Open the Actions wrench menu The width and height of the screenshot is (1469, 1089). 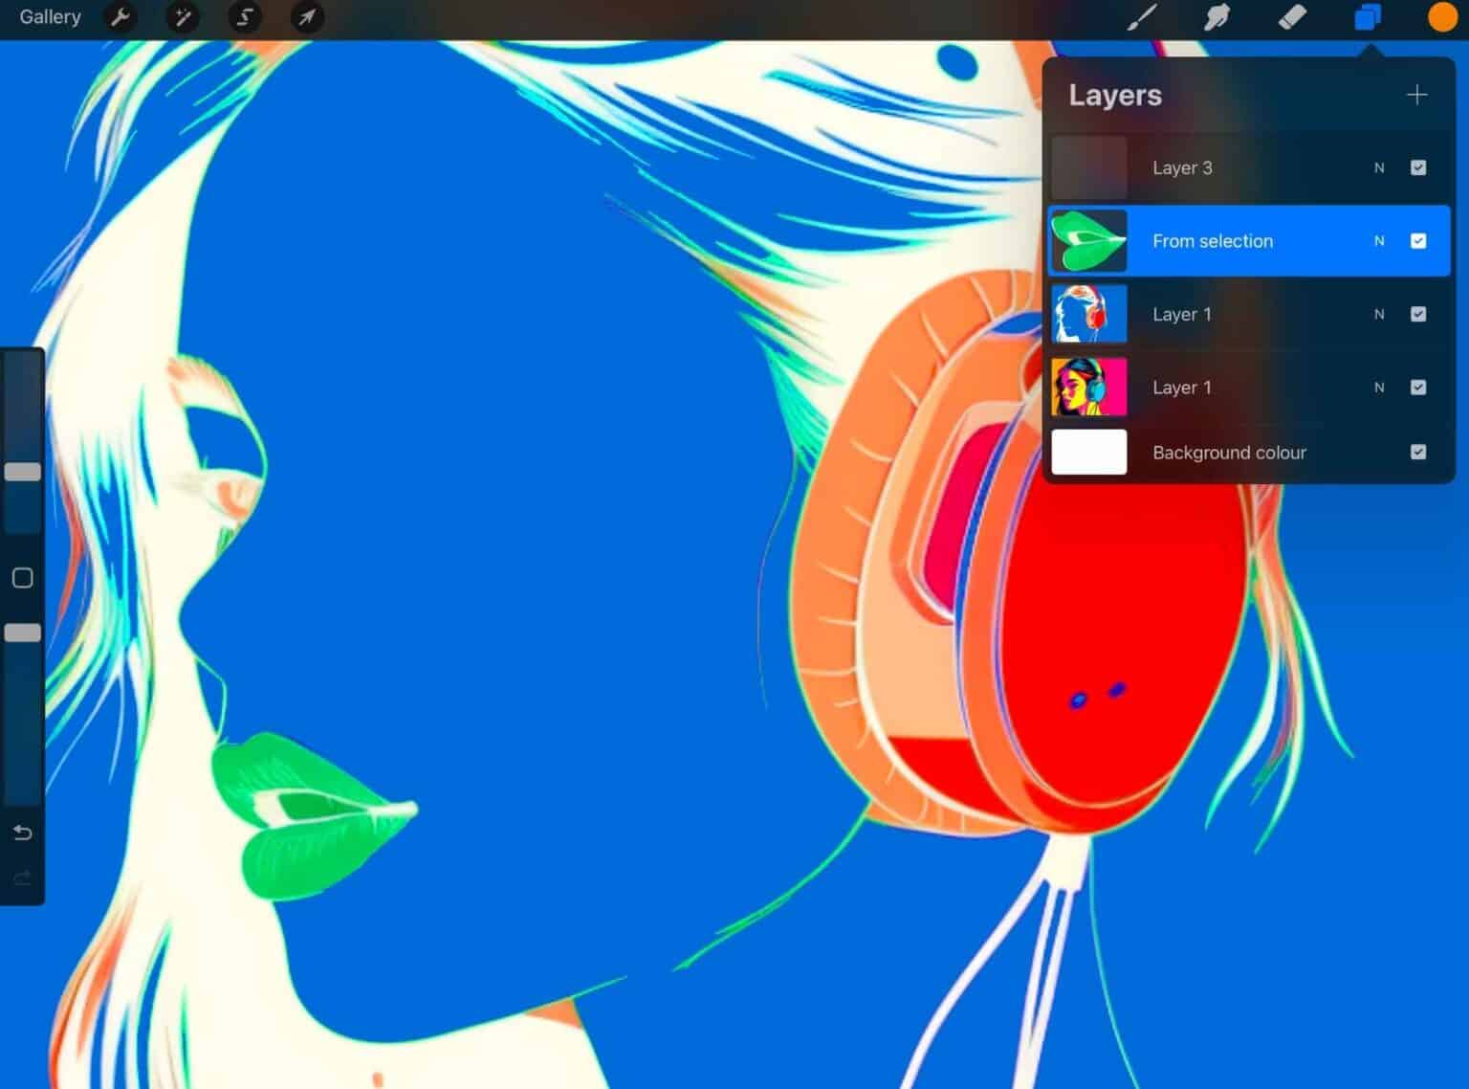[x=120, y=17]
